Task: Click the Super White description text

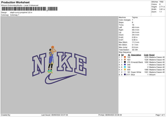Action: (x=136, y=72)
